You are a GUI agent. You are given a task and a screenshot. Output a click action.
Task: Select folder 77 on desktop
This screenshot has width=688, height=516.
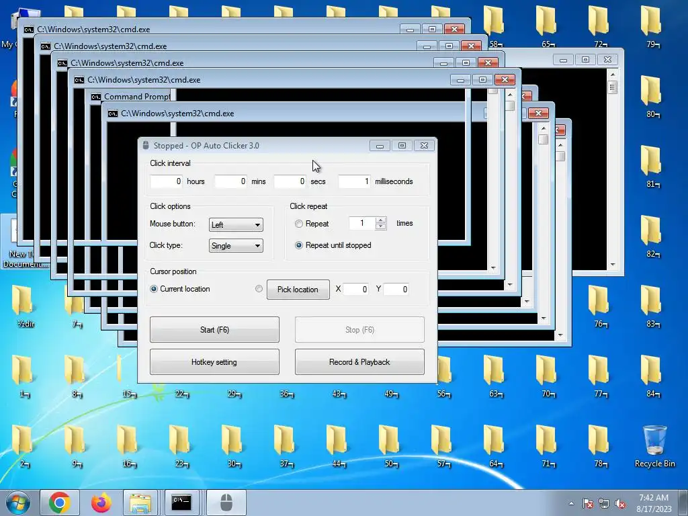(x=599, y=376)
